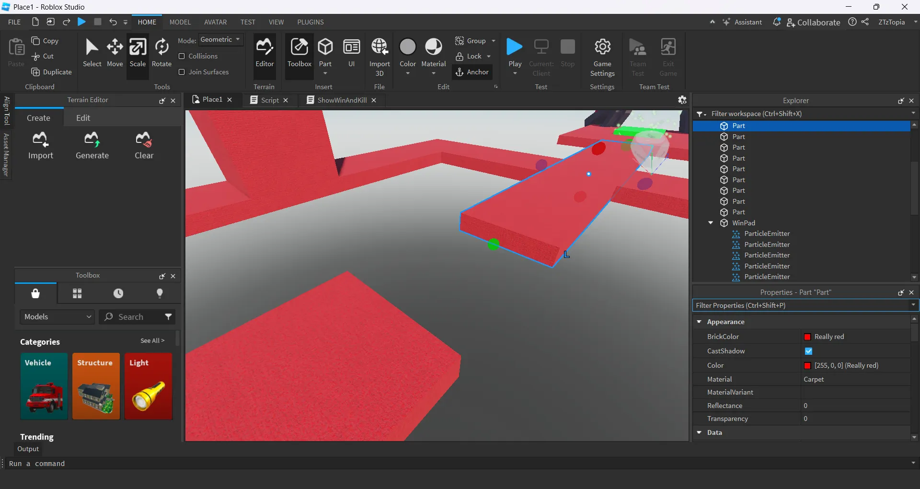Open Toolbox Creations lightbulb icon
This screenshot has height=489, width=920.
click(x=160, y=293)
